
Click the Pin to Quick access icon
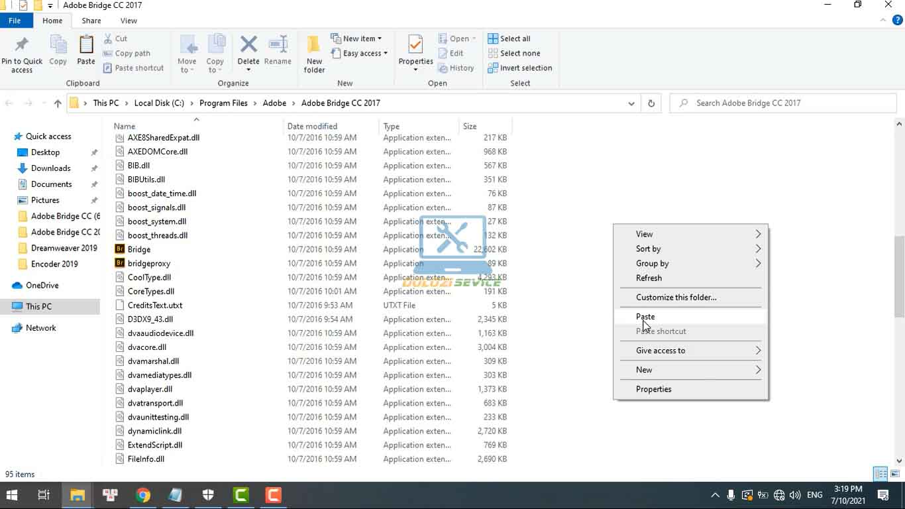tap(21, 46)
